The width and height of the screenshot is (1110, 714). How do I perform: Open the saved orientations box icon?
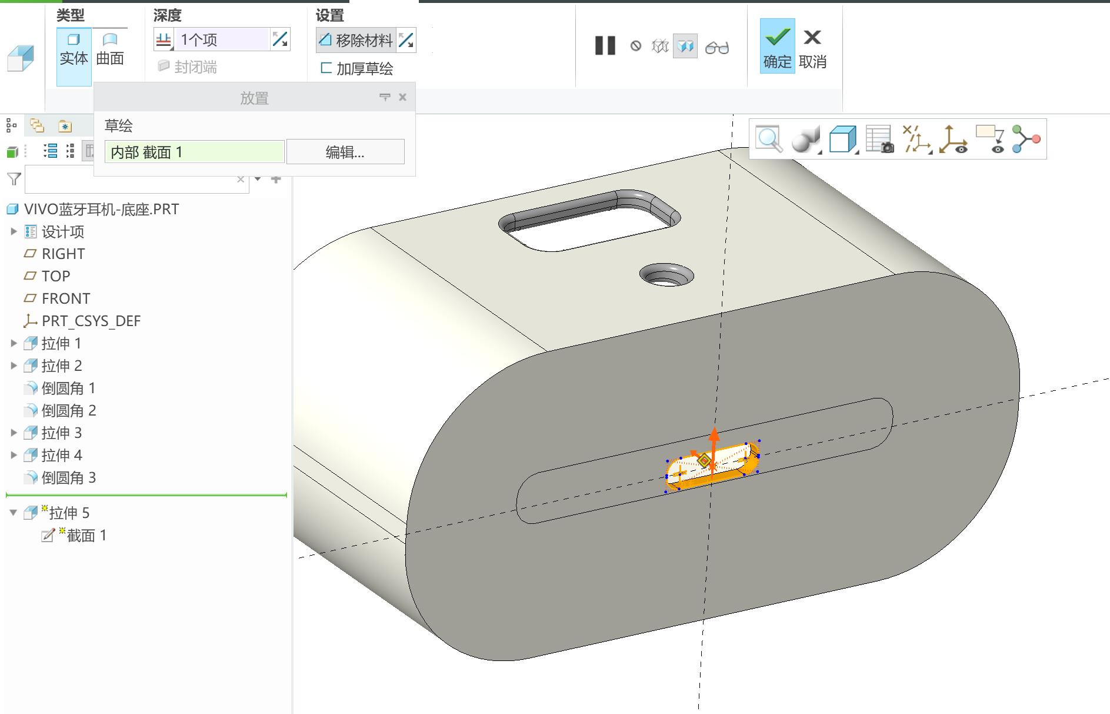coord(843,140)
